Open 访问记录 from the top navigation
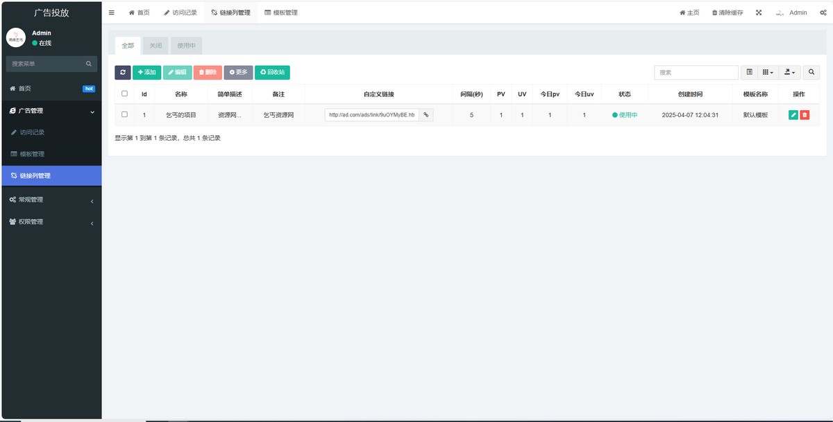 click(179, 12)
